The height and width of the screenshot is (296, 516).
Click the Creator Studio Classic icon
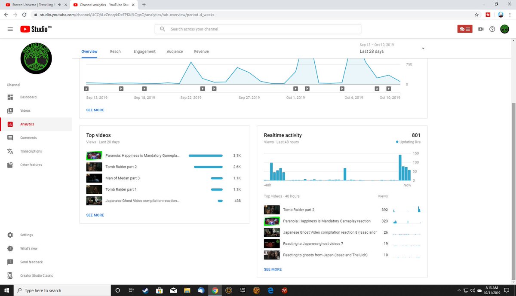(10, 276)
